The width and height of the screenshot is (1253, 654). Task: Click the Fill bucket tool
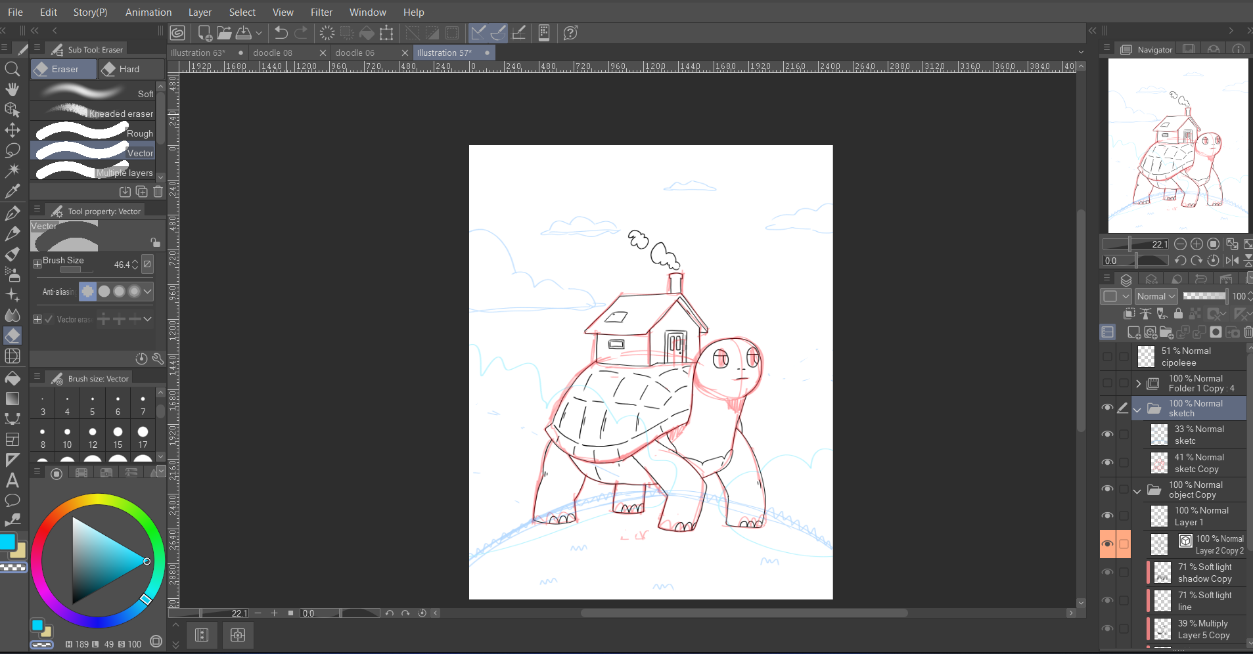coord(12,378)
